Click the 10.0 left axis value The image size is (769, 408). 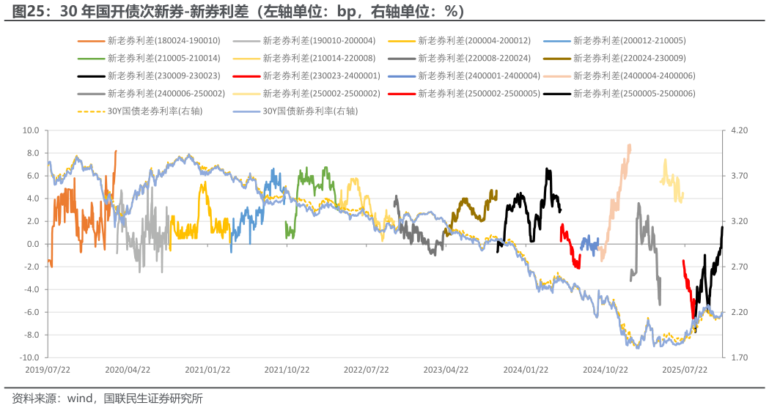pos(30,130)
